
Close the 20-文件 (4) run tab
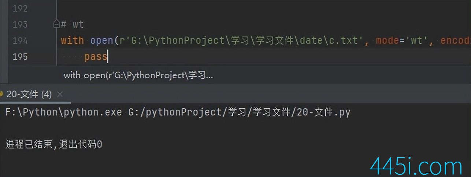coord(60,94)
